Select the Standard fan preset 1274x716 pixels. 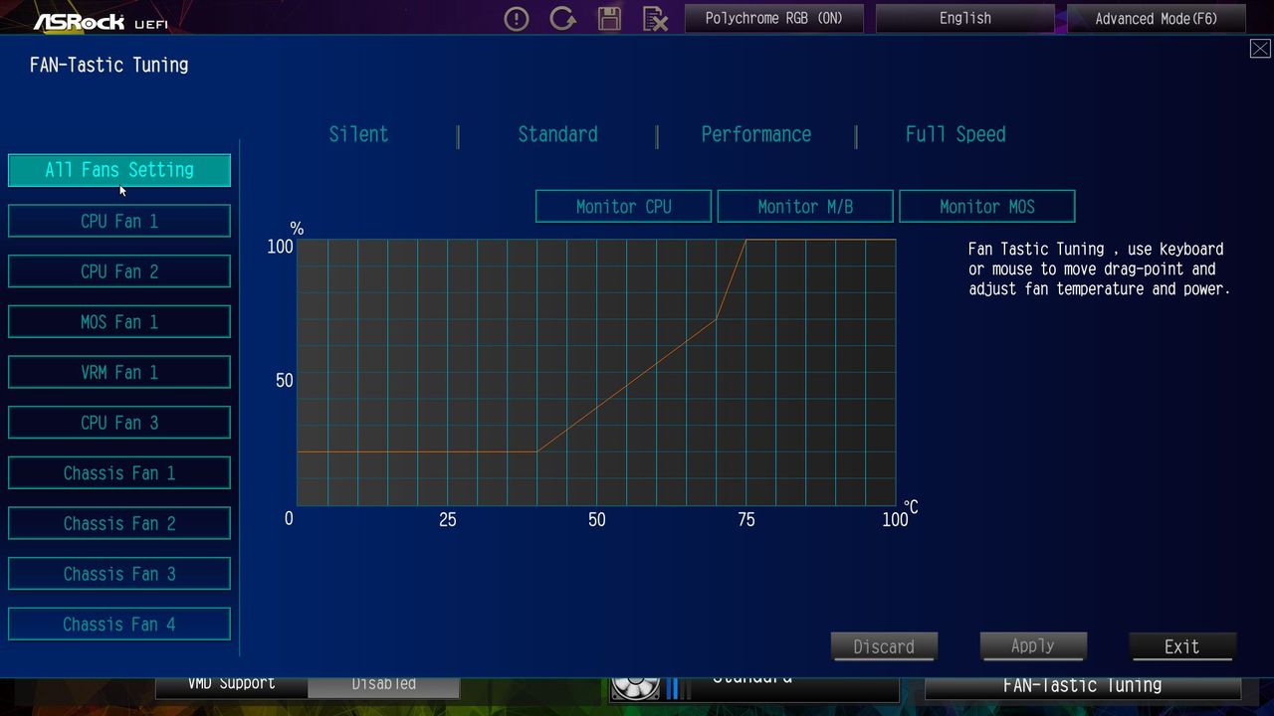[x=557, y=134]
